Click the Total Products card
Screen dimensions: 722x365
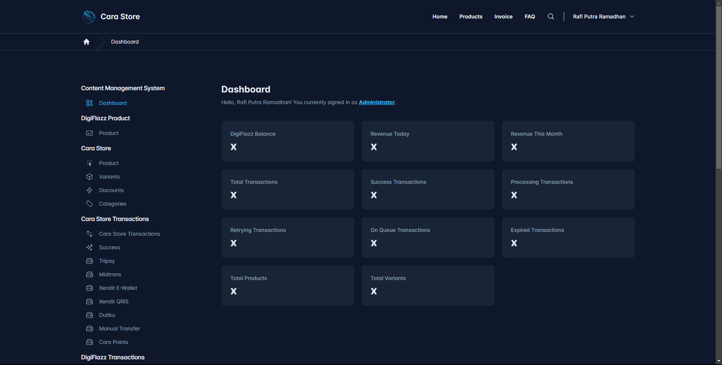click(x=288, y=286)
